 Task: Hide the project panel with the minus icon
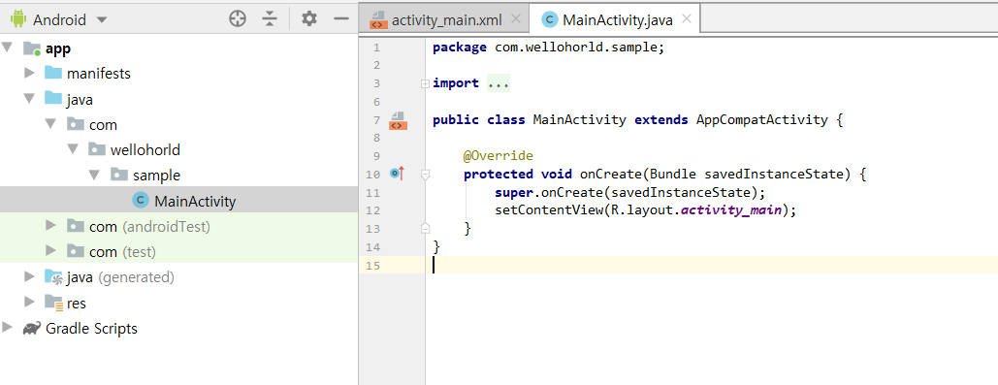(341, 19)
